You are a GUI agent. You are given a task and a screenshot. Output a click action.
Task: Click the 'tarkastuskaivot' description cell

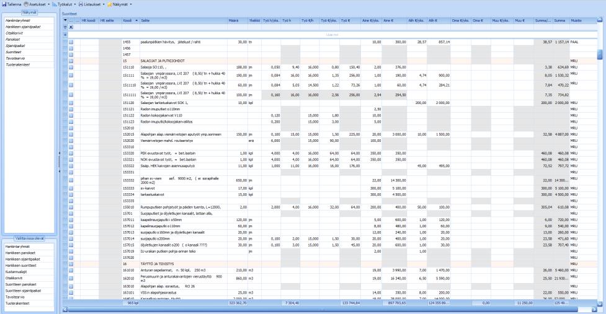(x=184, y=194)
